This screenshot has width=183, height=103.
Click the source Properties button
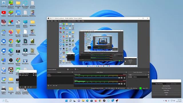pyautogui.click(x=70, y=70)
